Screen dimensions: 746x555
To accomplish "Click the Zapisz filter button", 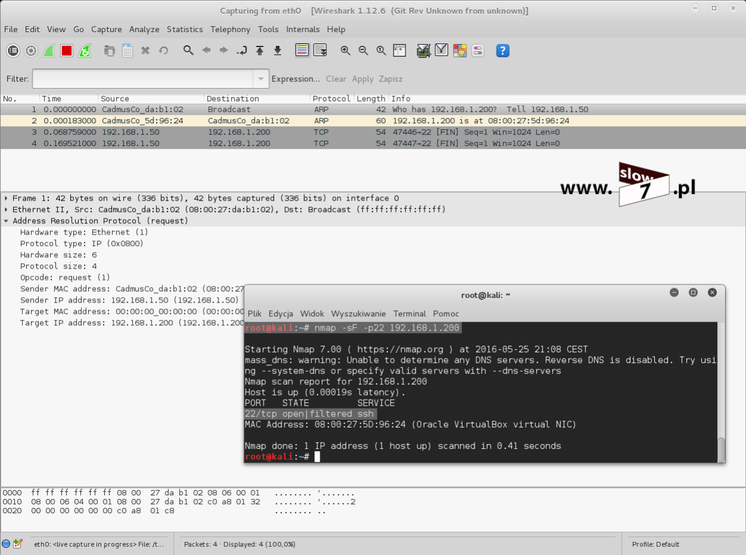I will pyautogui.click(x=391, y=79).
